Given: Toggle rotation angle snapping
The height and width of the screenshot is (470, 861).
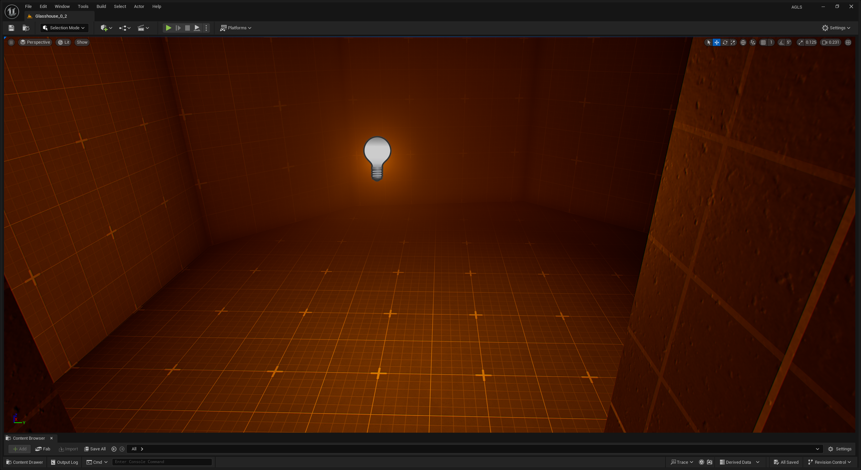Looking at the screenshot, I should 781,42.
